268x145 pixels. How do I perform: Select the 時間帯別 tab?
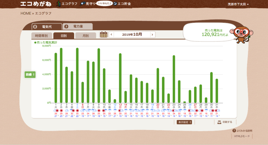(41, 36)
